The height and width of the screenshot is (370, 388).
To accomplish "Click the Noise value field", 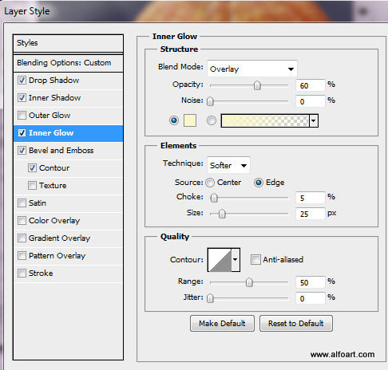I will [x=311, y=101].
